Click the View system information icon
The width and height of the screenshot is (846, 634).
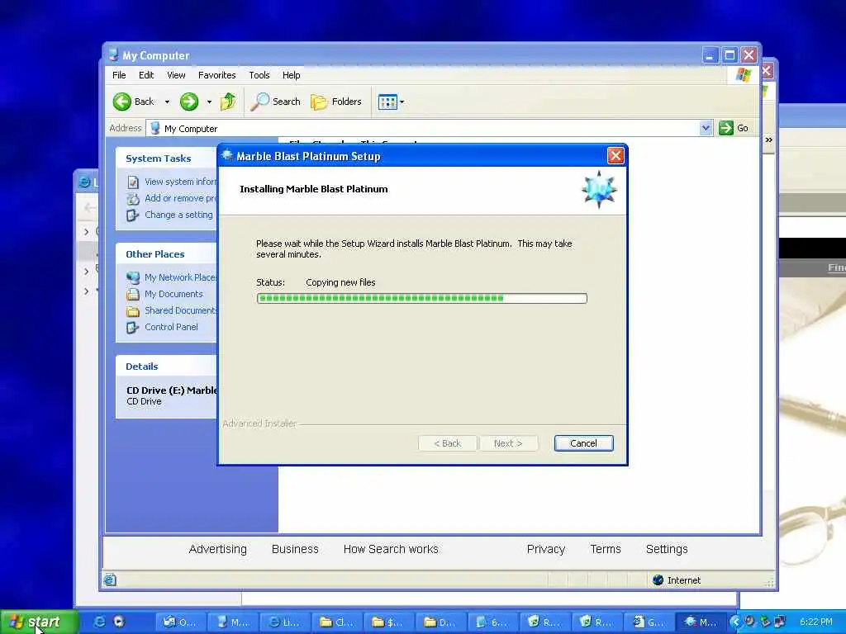point(133,182)
